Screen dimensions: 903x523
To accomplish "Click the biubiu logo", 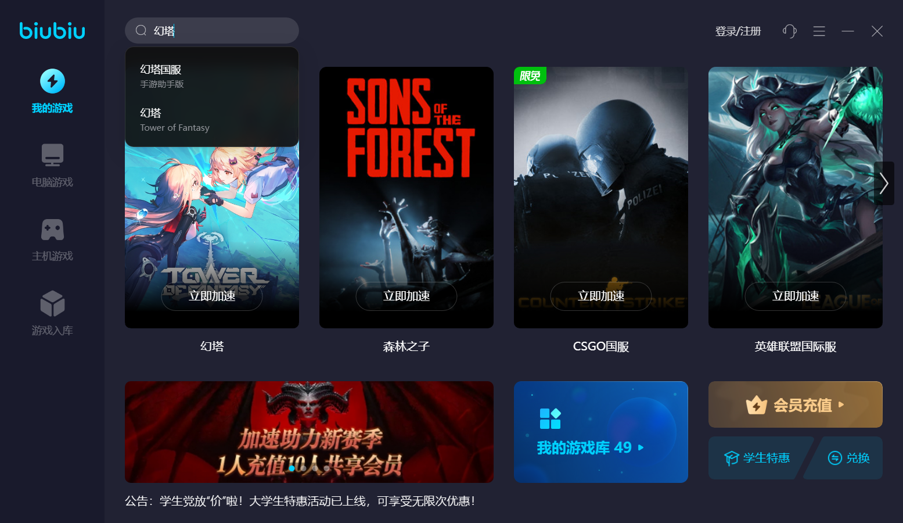I will tap(52, 30).
